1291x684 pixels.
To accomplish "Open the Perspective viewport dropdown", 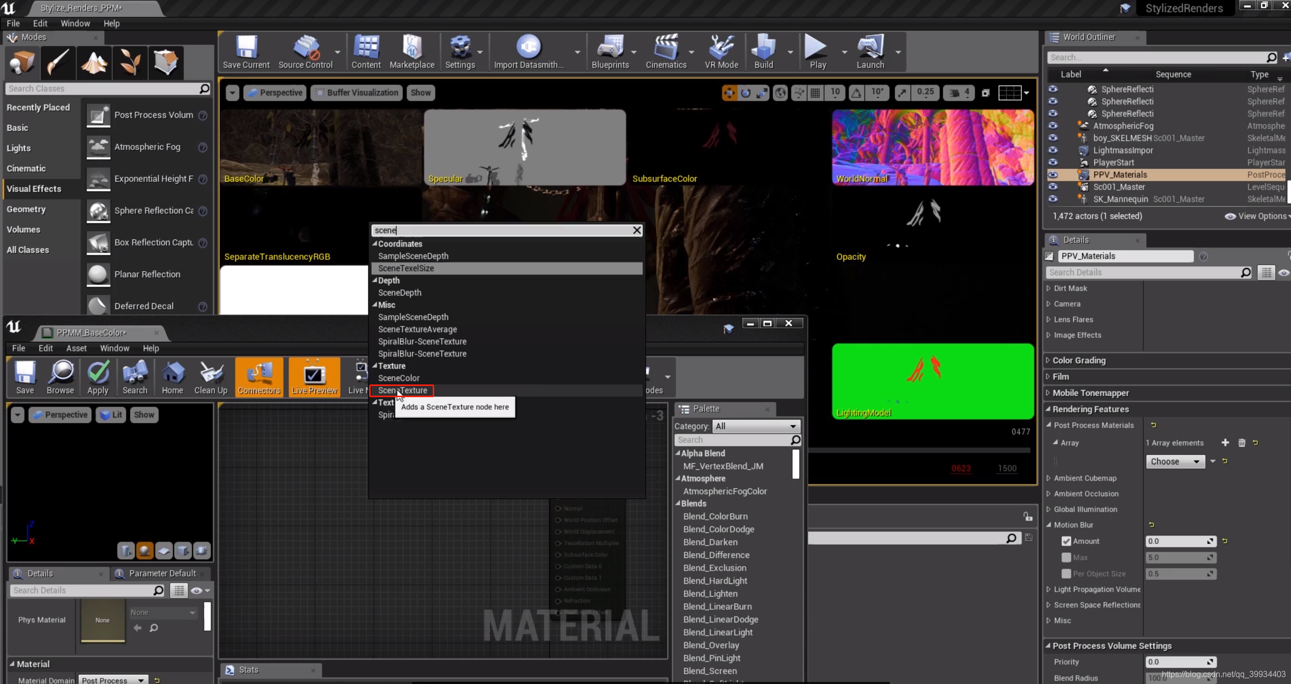I will [x=275, y=93].
